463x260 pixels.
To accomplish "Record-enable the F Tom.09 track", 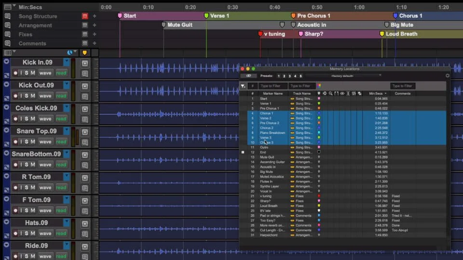I will (x=15, y=210).
